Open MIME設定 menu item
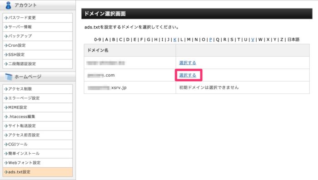 pos(38,107)
